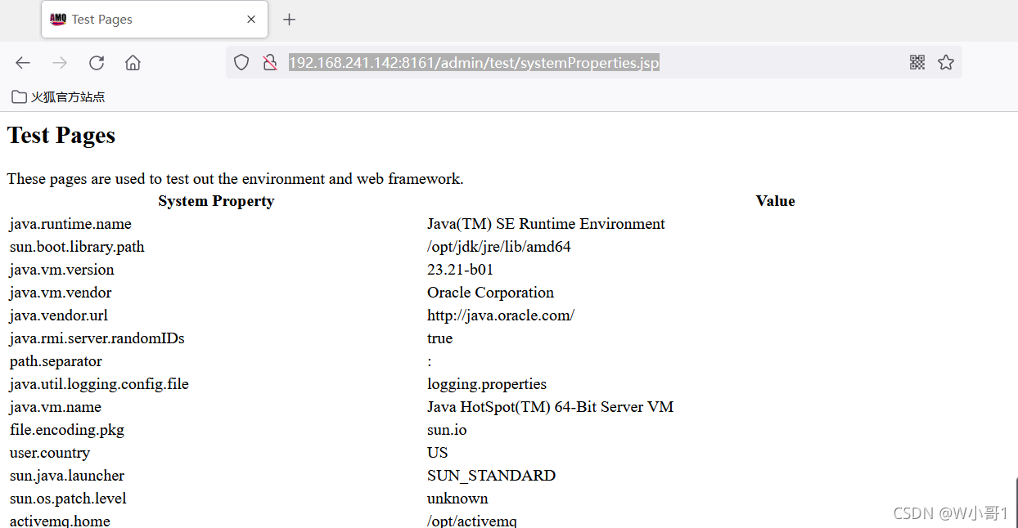Viewport: 1018px width, 528px height.
Task: Select the java.vendor.url property
Action: (59, 315)
